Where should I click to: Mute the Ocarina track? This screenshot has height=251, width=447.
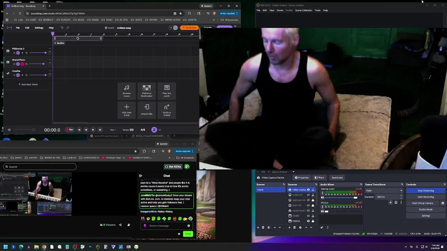(x=14, y=75)
